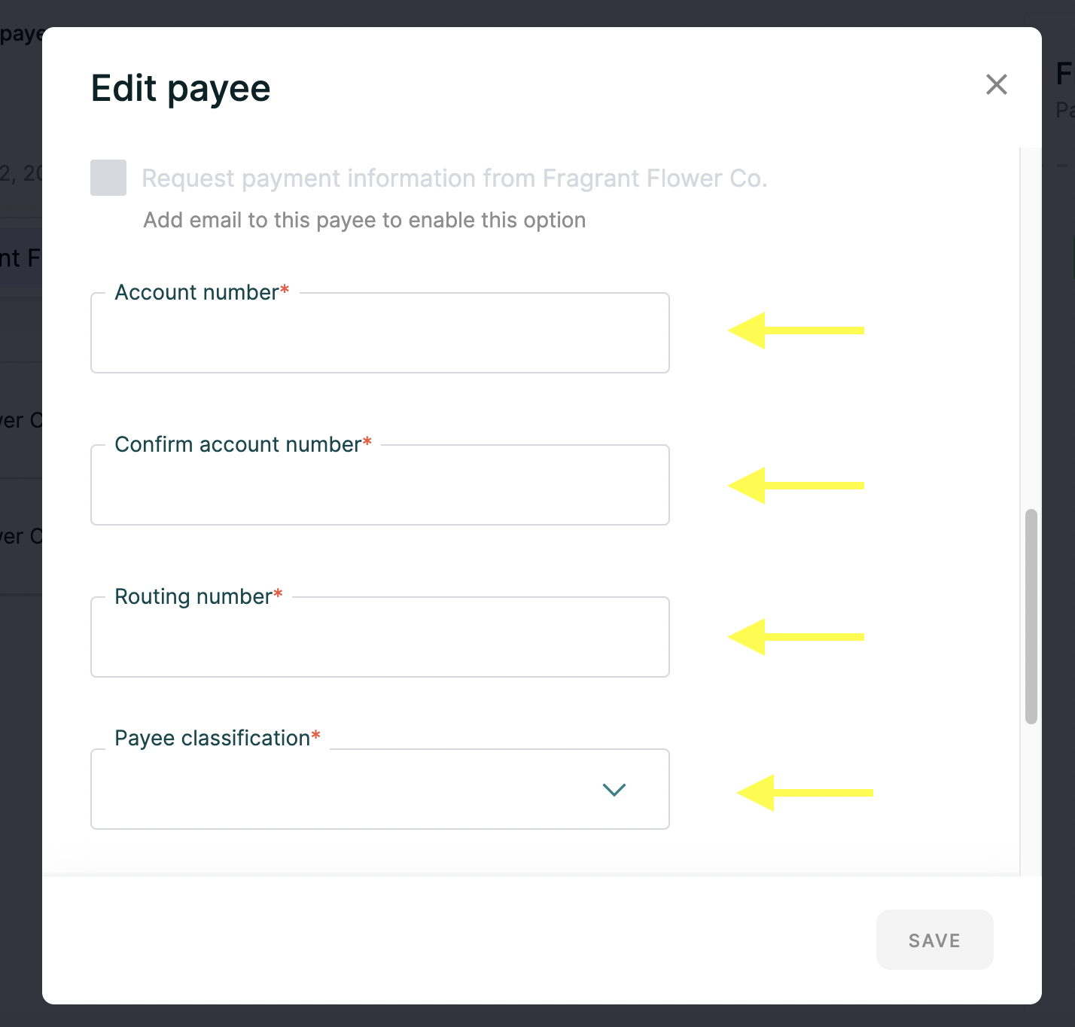1075x1027 pixels.
Task: Click the yellow arrow beside Confirm account number
Action: pos(796,486)
